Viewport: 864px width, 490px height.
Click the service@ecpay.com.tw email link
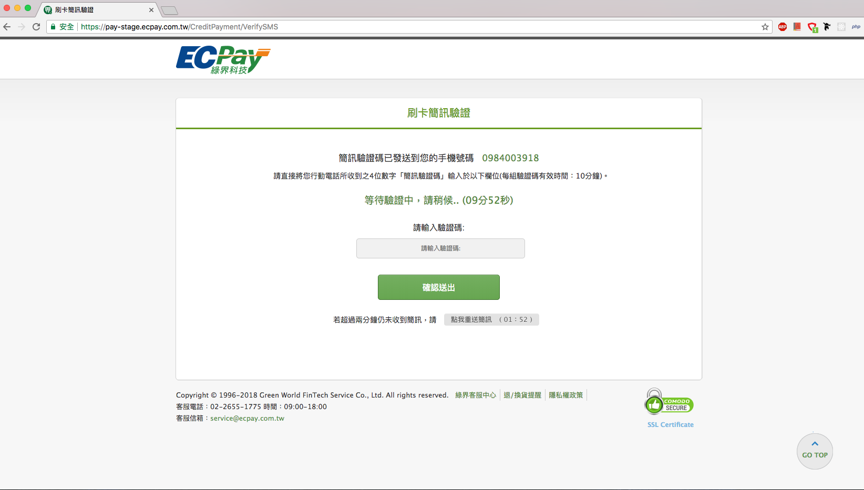(x=247, y=419)
